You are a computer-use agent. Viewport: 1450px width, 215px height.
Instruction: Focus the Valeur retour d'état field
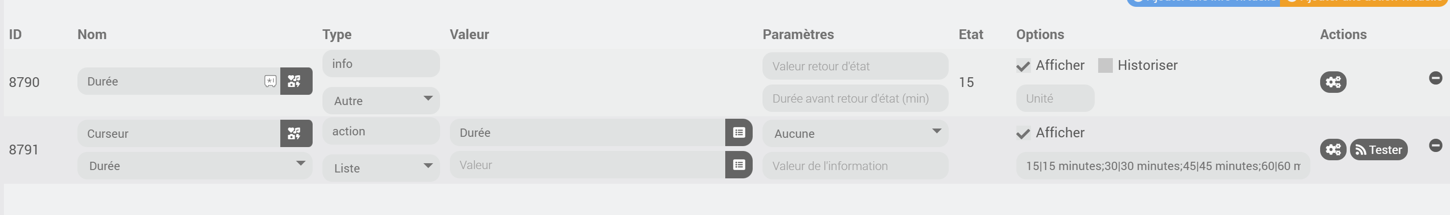tap(855, 66)
